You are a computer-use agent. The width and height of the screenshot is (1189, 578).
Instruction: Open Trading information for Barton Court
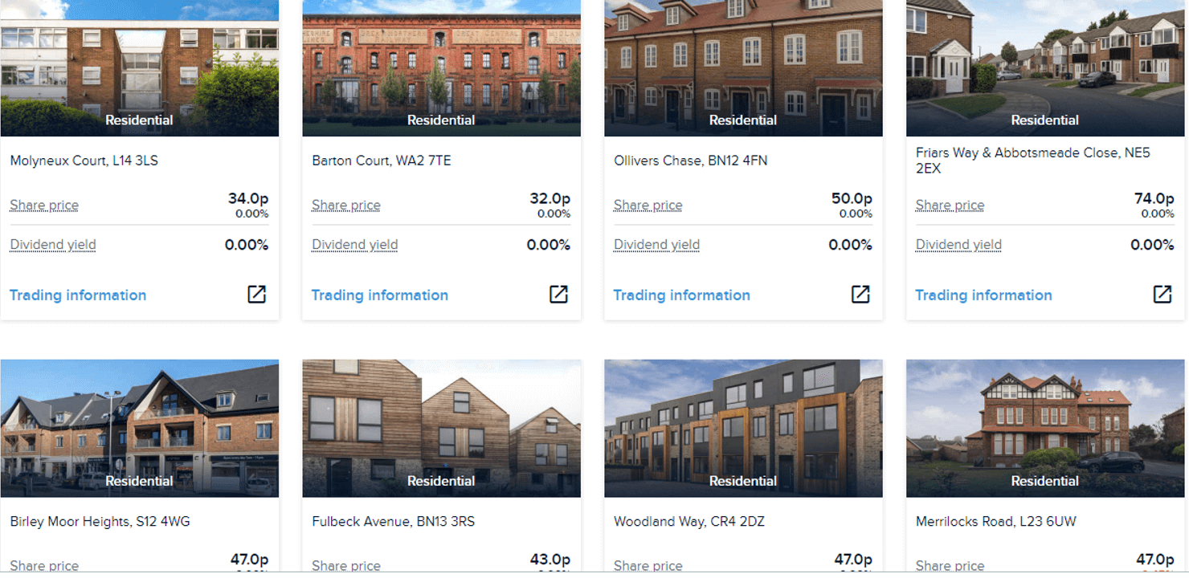pos(380,295)
